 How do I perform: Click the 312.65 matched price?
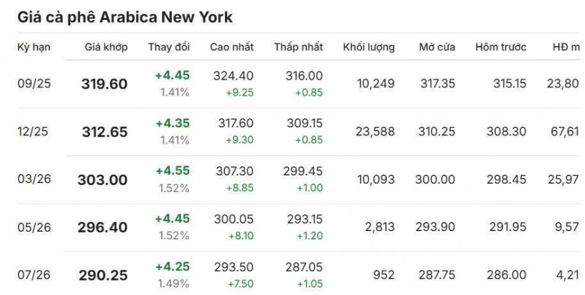point(105,132)
